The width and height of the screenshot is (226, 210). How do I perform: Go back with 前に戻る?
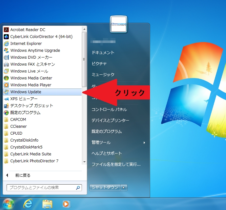[23, 175]
